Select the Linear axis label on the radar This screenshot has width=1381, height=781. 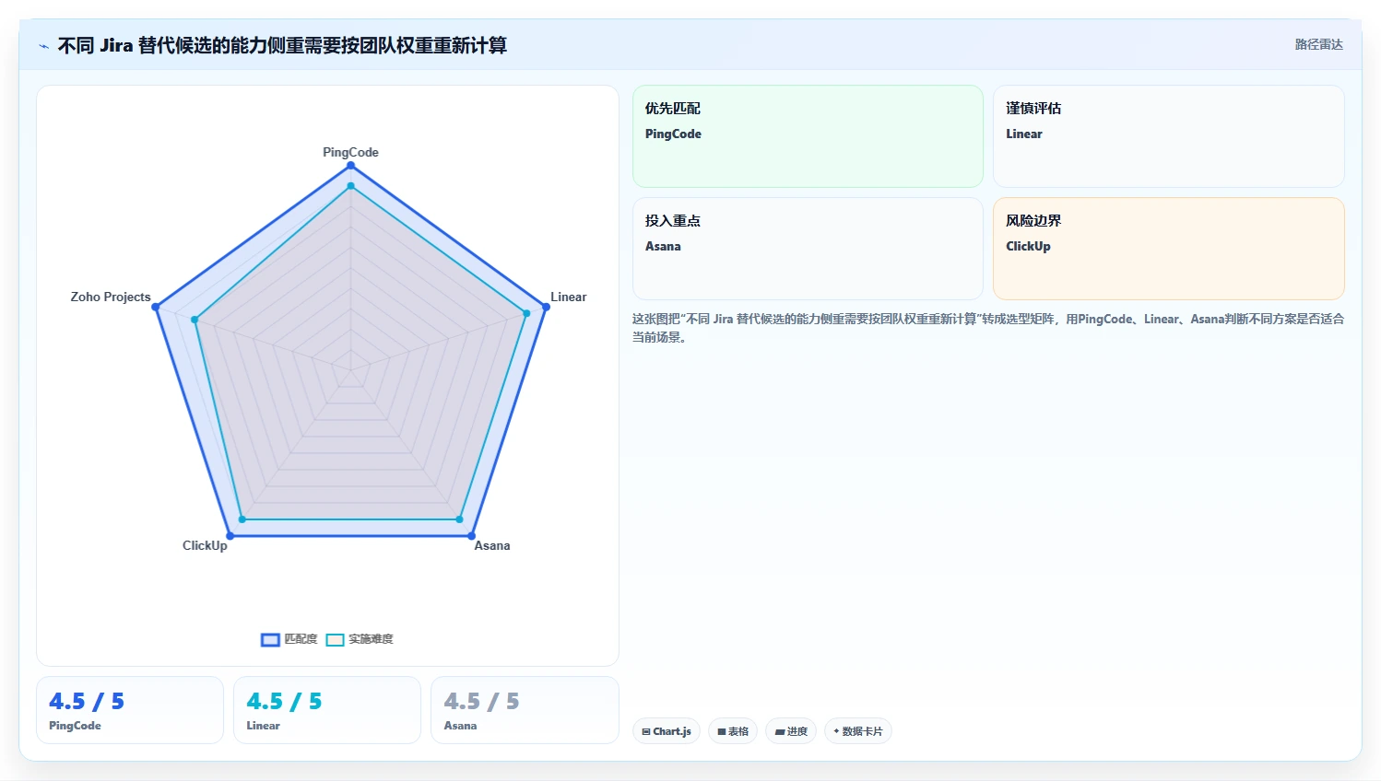click(x=569, y=297)
